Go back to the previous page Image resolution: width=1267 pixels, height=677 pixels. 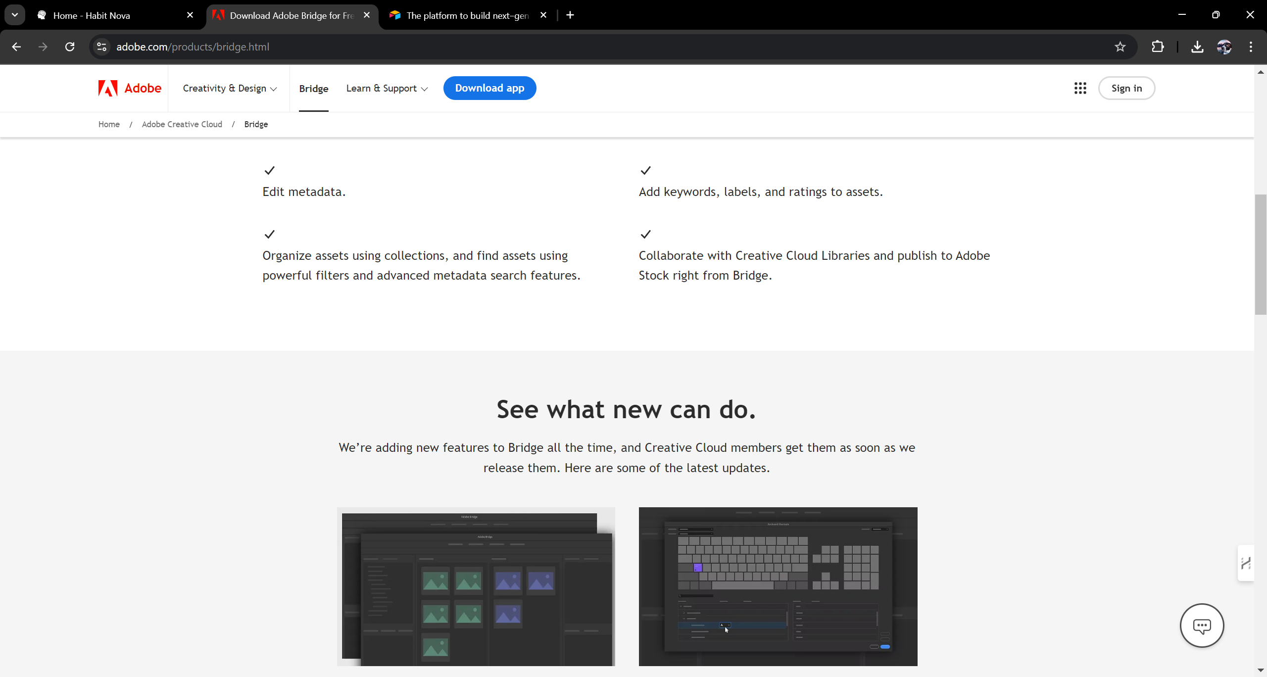[x=16, y=47]
